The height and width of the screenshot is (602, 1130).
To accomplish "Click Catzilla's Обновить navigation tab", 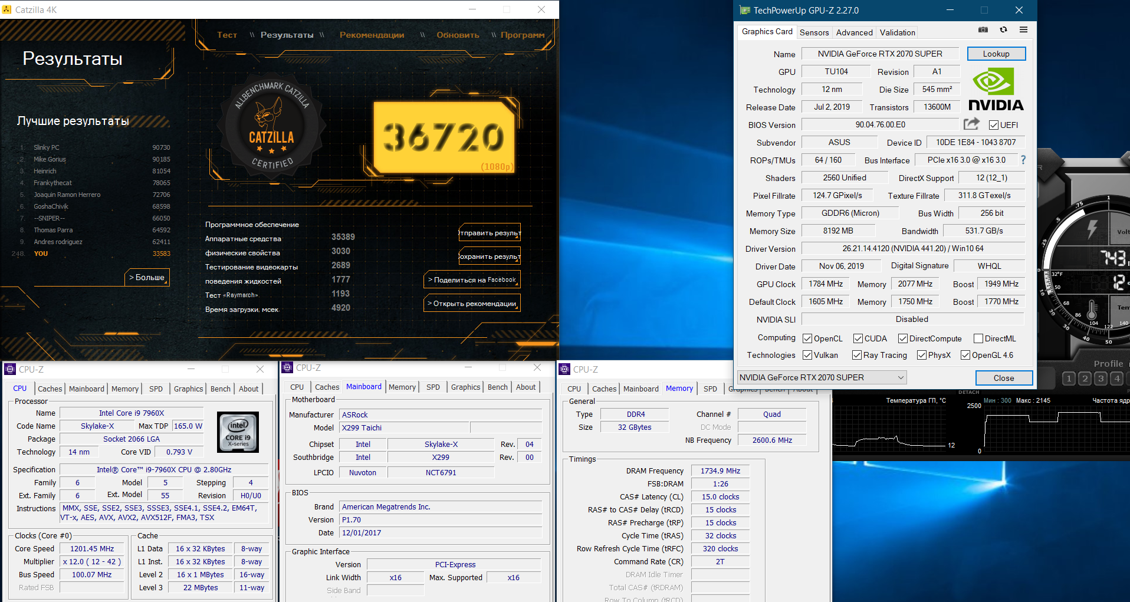I will click(458, 35).
